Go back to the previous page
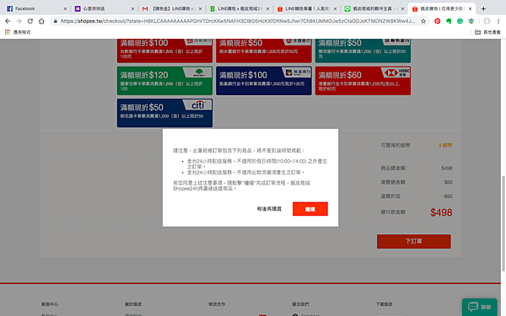 pyautogui.click(x=8, y=21)
